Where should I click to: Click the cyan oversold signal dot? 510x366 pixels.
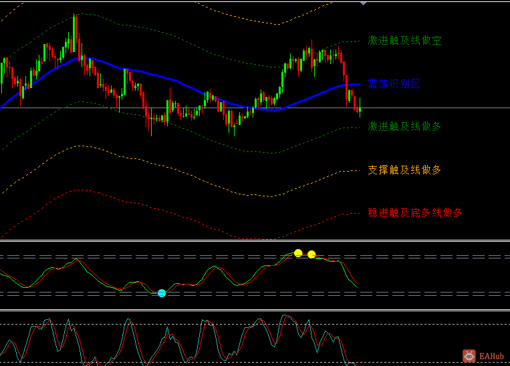(x=162, y=293)
